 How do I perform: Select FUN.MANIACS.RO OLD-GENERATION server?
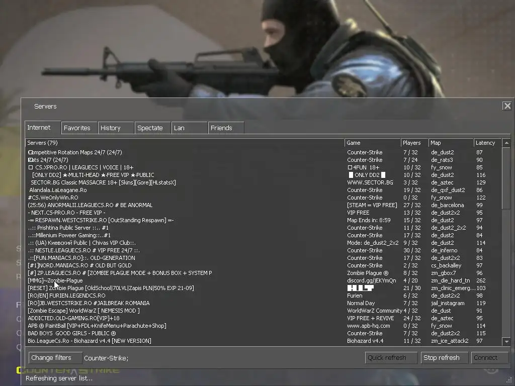click(x=264, y=258)
